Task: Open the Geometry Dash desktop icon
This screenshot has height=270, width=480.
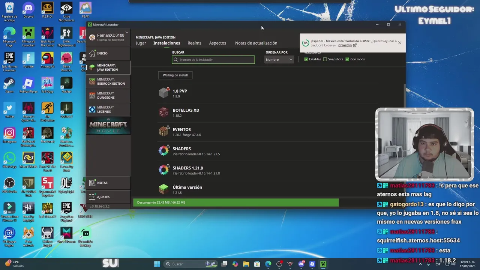Action: (x=66, y=162)
